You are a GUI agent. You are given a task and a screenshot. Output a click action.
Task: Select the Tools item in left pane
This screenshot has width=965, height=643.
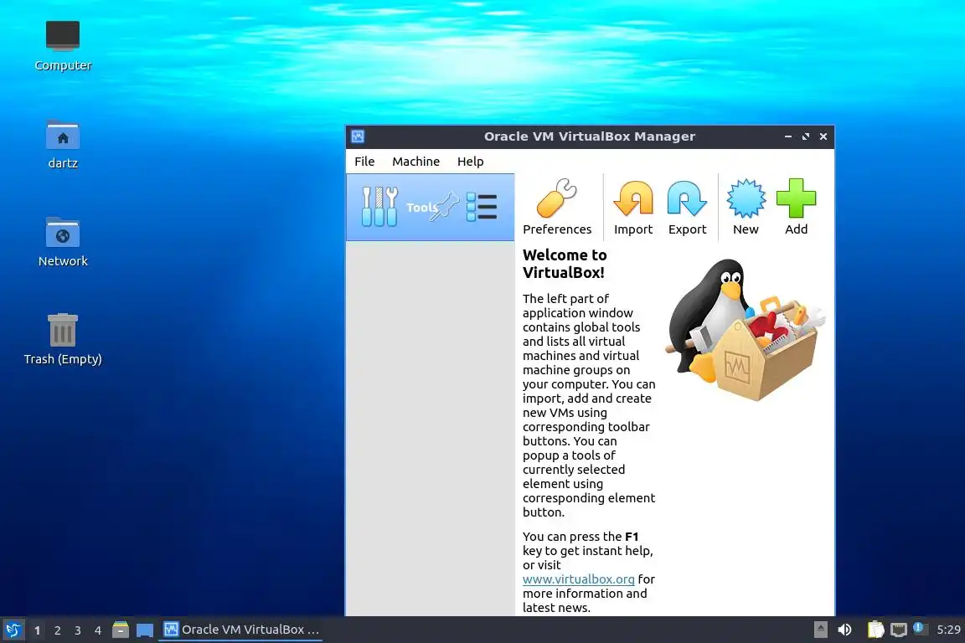coord(431,207)
